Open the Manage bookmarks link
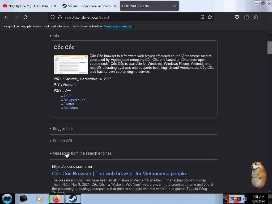The image size is (272, 204). [119, 26]
